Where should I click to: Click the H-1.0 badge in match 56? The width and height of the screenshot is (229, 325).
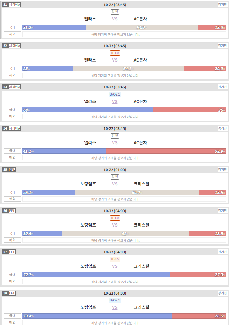pyautogui.click(x=115, y=218)
